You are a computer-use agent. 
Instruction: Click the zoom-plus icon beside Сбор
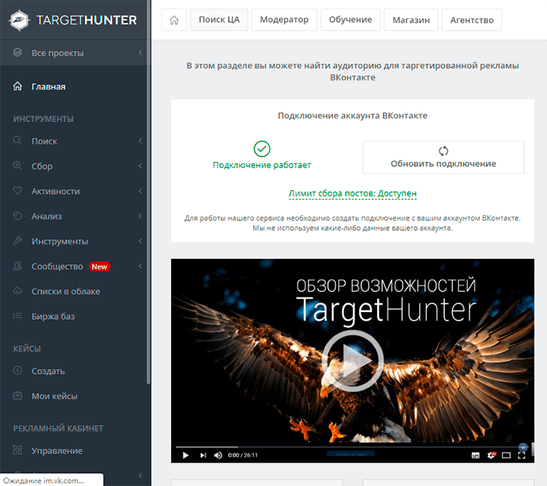point(18,166)
